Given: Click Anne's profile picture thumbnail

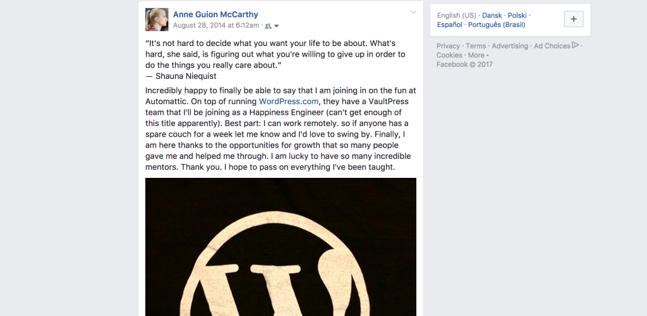Looking at the screenshot, I should point(156,20).
